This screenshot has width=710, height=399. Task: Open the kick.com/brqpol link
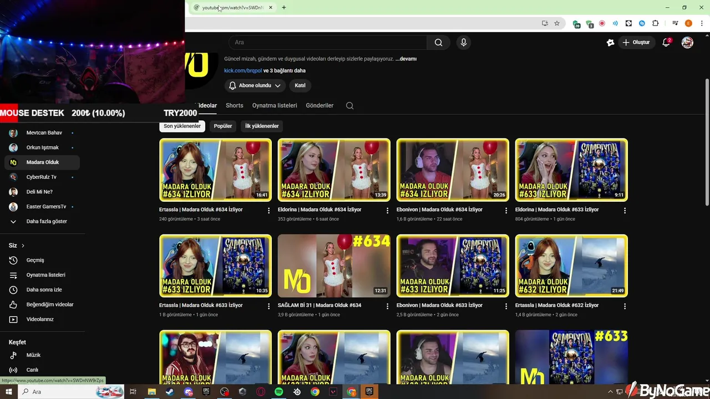(x=243, y=70)
